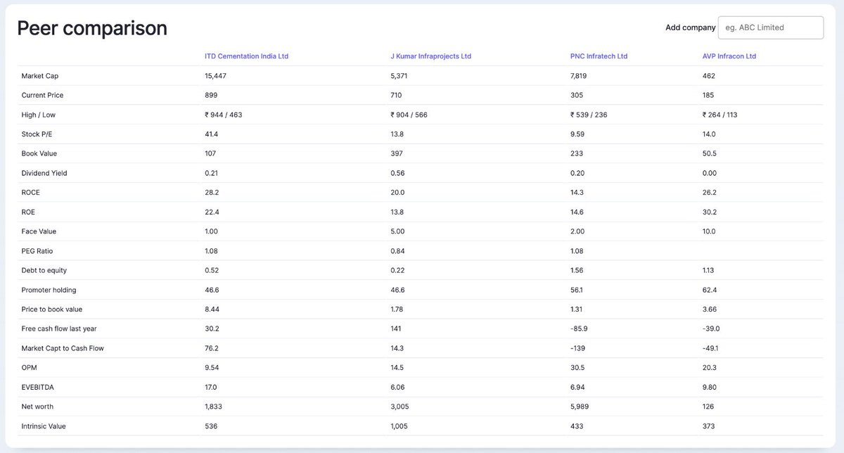Select the ROCE row label
Image resolution: width=844 pixels, height=453 pixels.
[x=32, y=192]
